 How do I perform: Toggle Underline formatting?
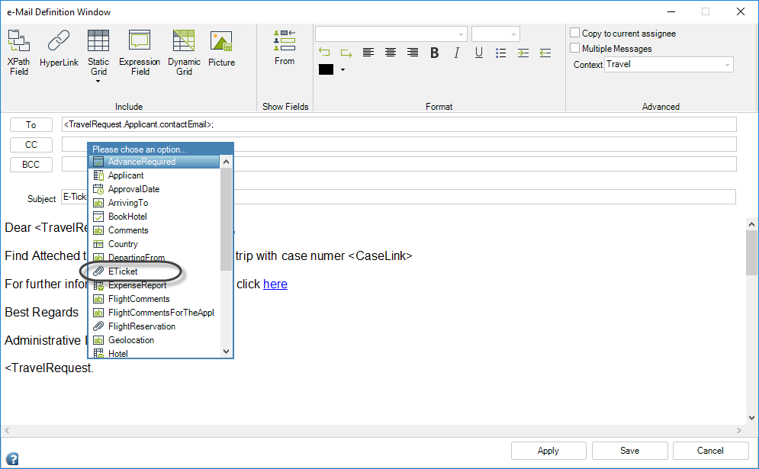click(x=479, y=53)
